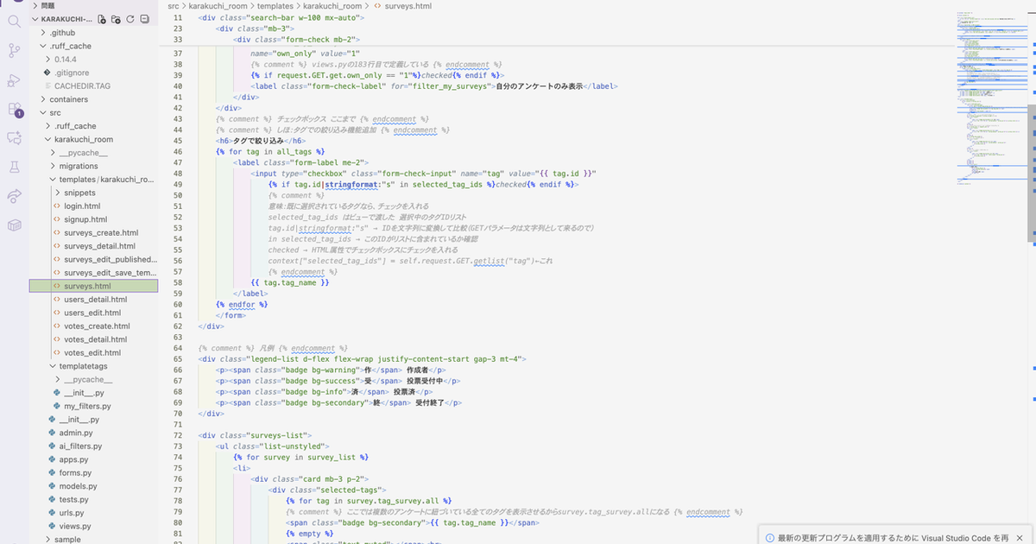The height and width of the screenshot is (544, 1036).
Task: Open votes_edit.html file
Action: 92,352
